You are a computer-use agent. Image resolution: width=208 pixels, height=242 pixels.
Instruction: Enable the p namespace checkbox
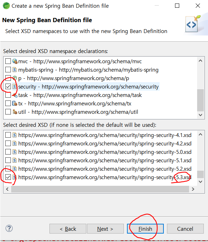pos(8,78)
